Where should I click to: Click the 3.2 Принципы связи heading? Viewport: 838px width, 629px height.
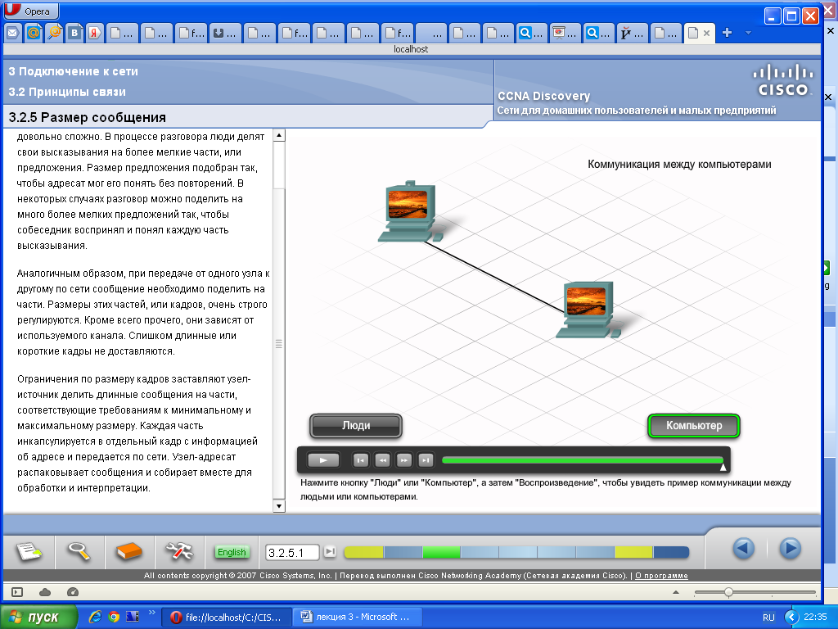point(67,92)
